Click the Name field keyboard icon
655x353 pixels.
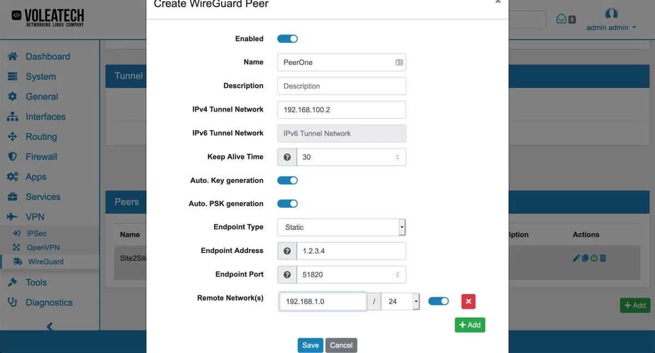click(x=400, y=62)
